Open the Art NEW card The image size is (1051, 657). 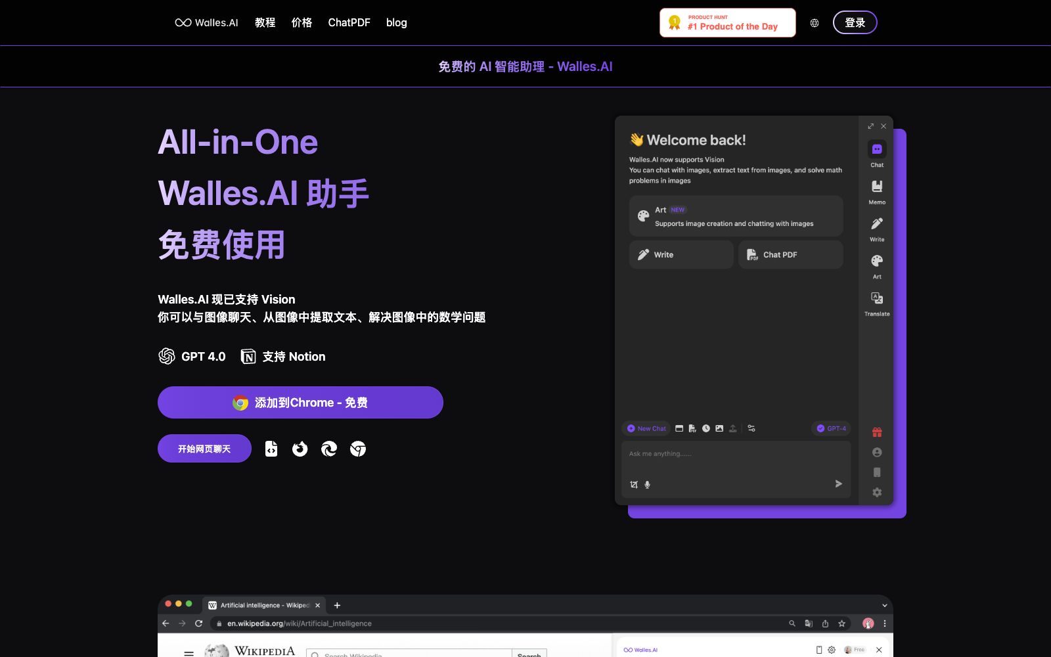pyautogui.click(x=736, y=216)
